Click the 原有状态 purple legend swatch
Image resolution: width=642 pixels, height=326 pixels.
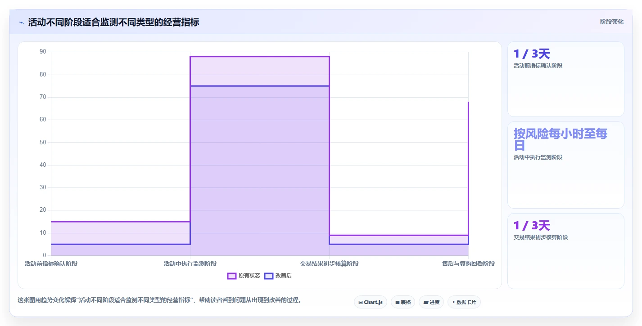click(x=232, y=276)
